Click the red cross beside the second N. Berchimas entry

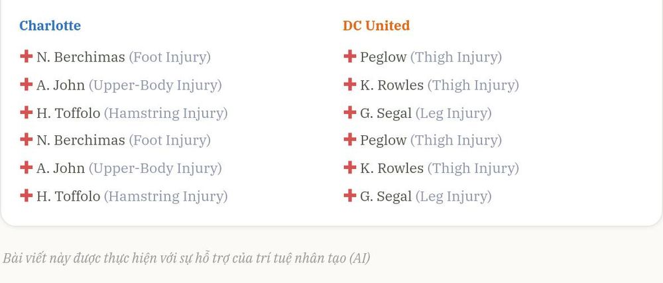27,139
